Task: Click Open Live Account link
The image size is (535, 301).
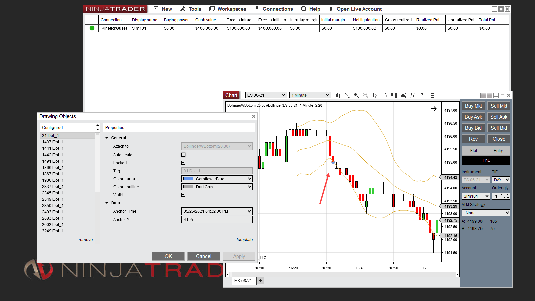Action: (359, 9)
